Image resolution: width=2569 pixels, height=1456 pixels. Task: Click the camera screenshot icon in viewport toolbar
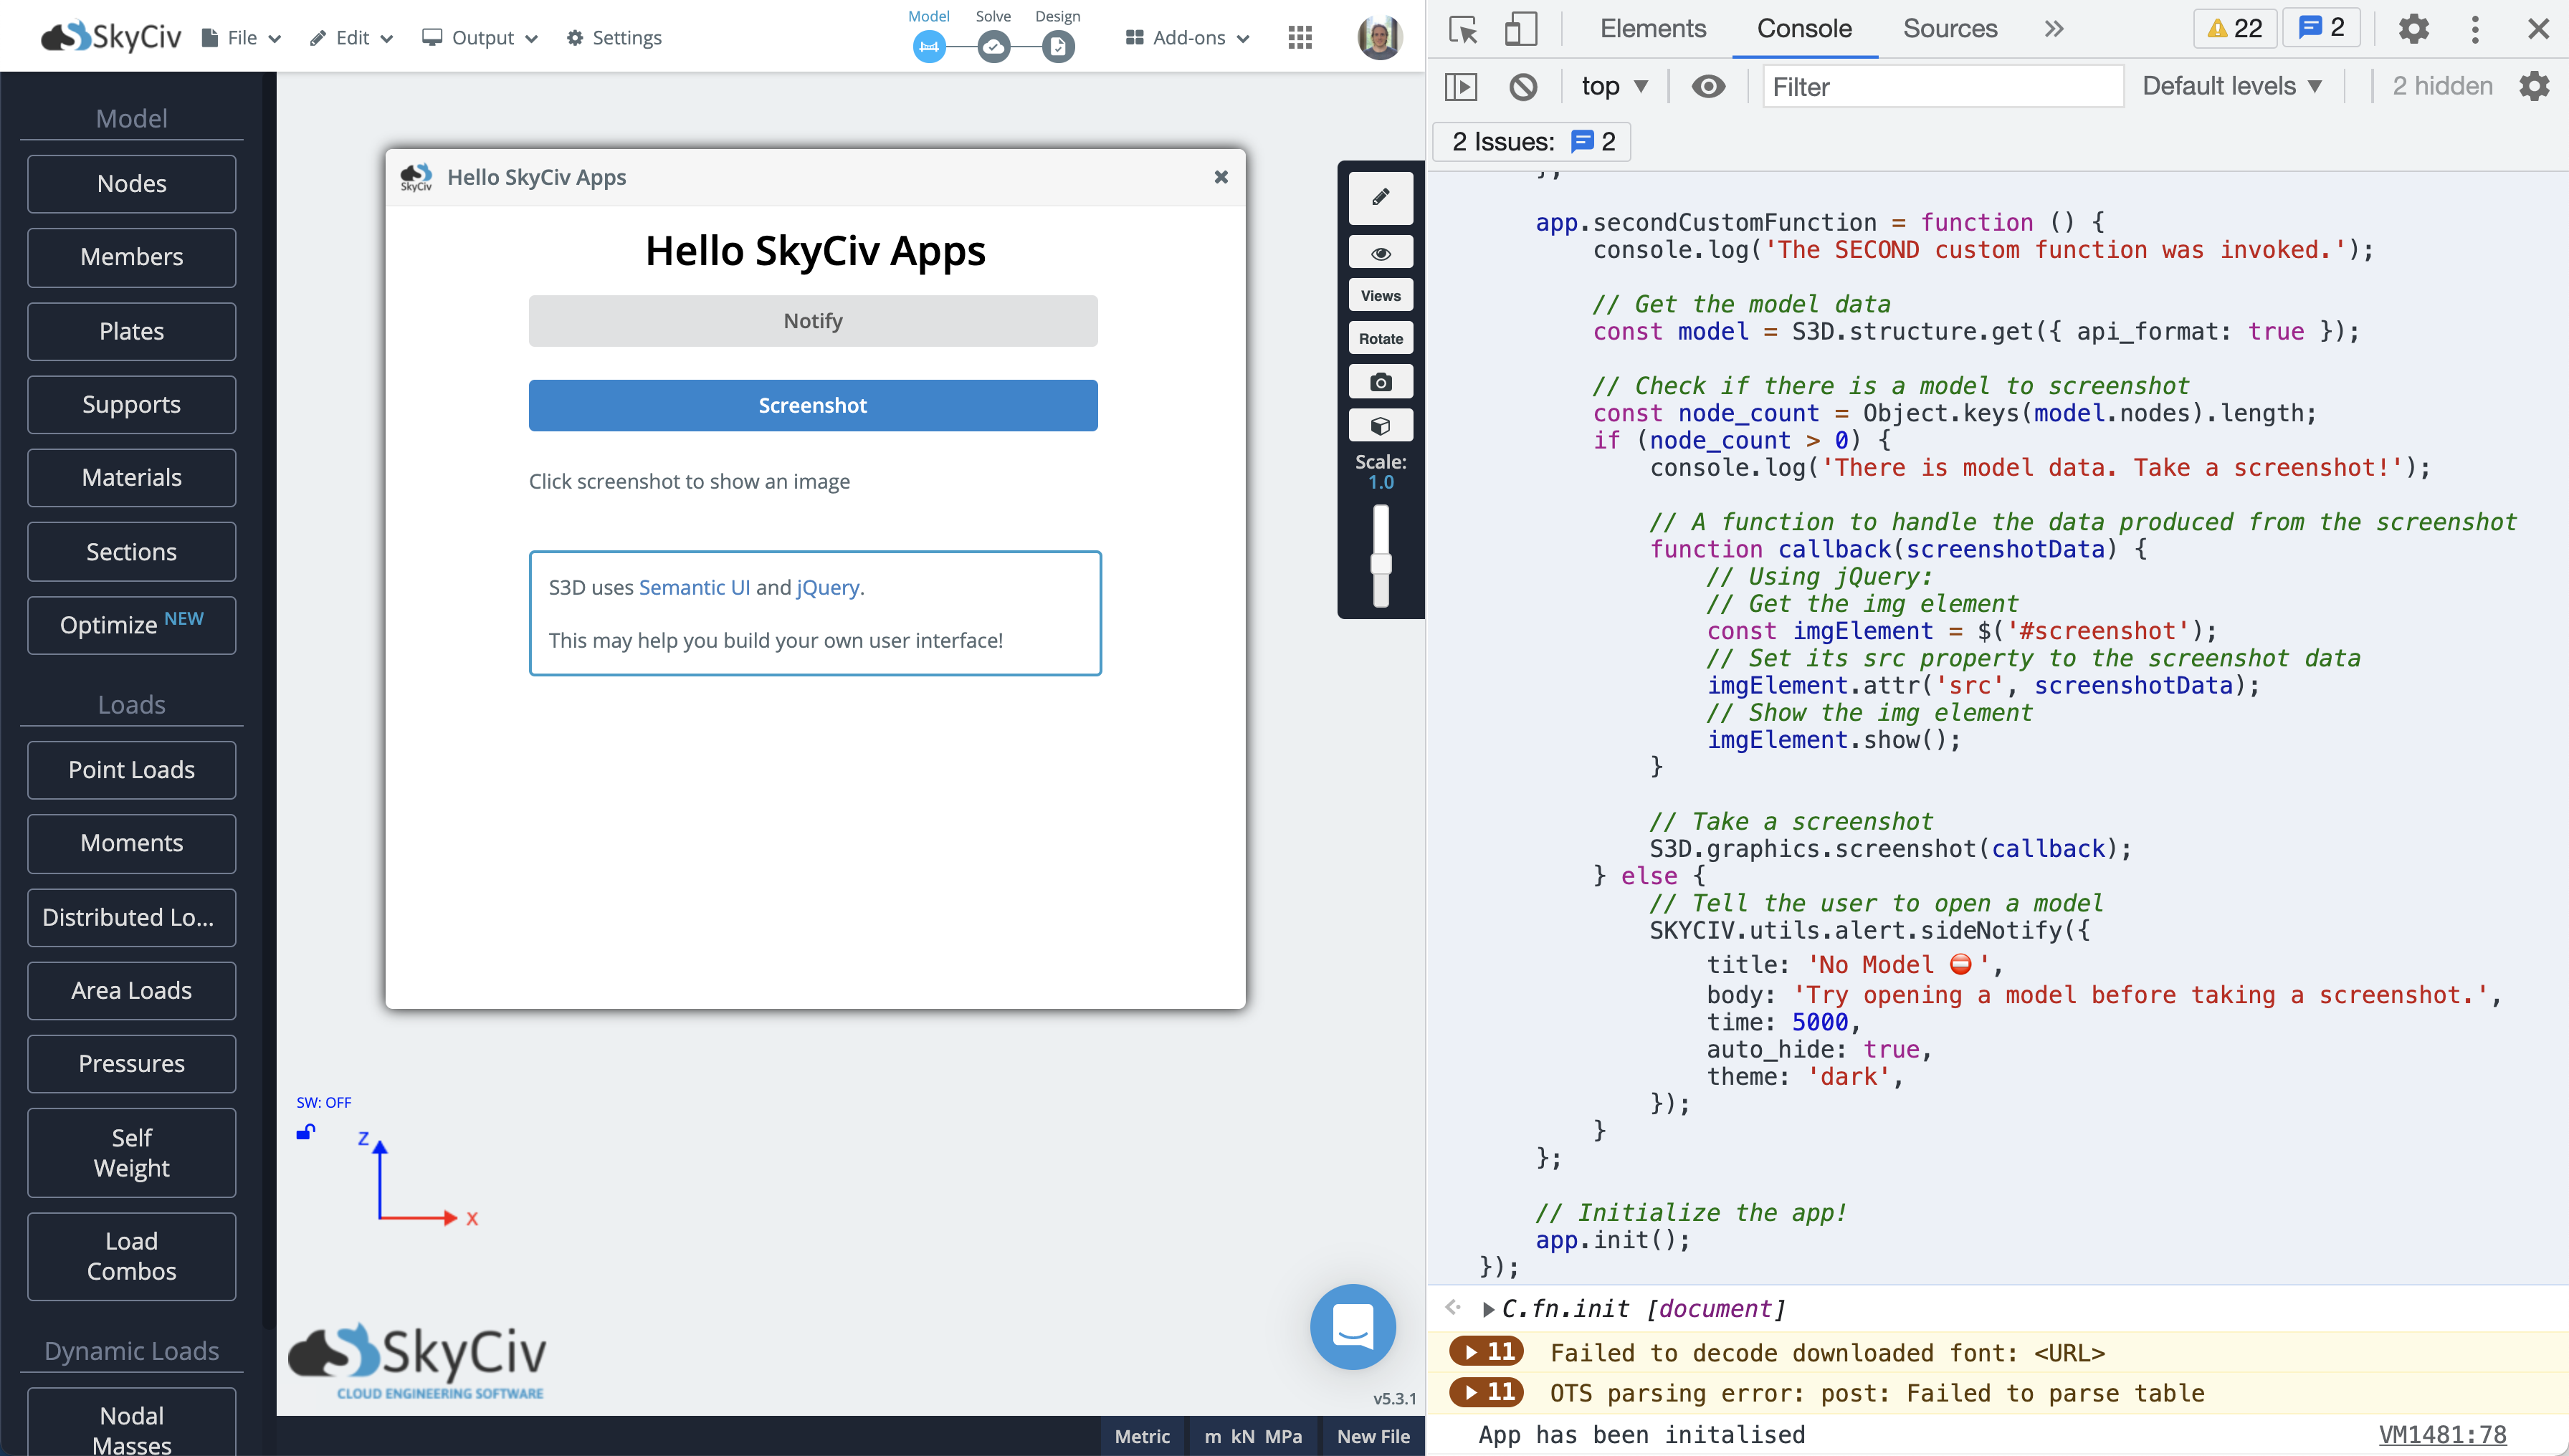point(1381,382)
